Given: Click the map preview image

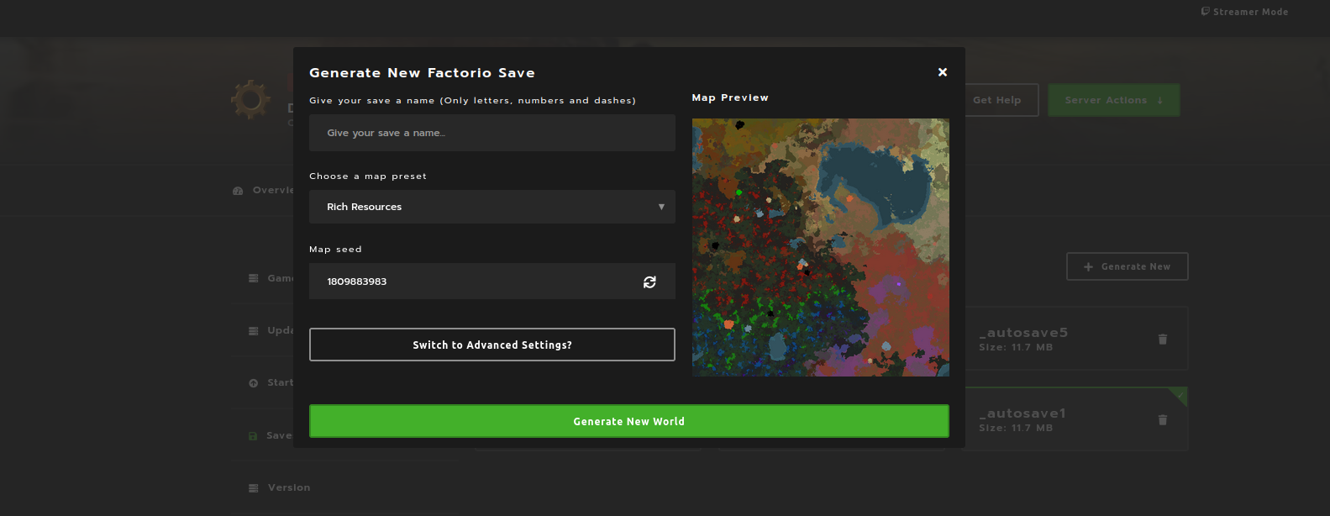Looking at the screenshot, I should [821, 247].
